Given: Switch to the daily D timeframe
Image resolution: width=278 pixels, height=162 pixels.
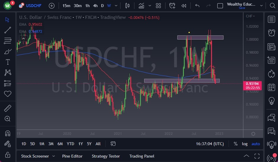Looking at the screenshot, I should 102,6.
